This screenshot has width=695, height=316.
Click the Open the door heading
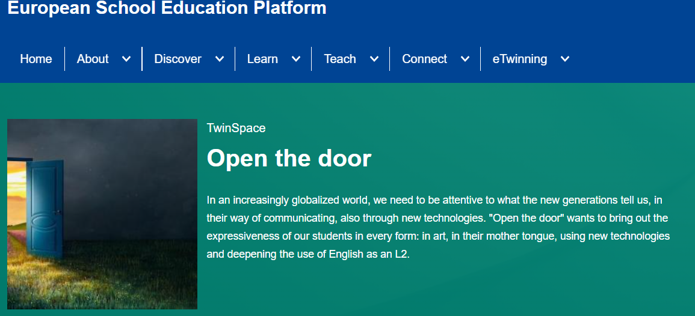pos(289,158)
